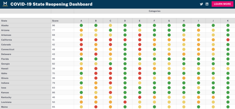235x109 pixels.
Task: Click Louisiana's red dot in category D
Action: tap(125, 102)
